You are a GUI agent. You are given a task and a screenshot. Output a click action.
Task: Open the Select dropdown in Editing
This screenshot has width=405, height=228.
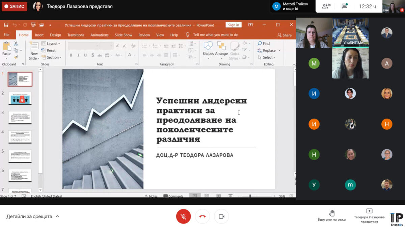[x=266, y=57]
